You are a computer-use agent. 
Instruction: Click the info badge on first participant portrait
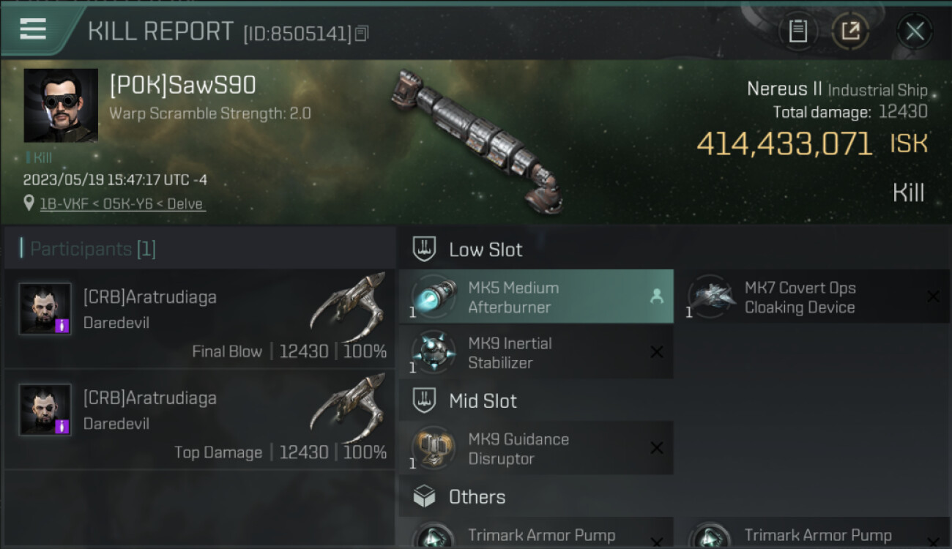[x=62, y=326]
